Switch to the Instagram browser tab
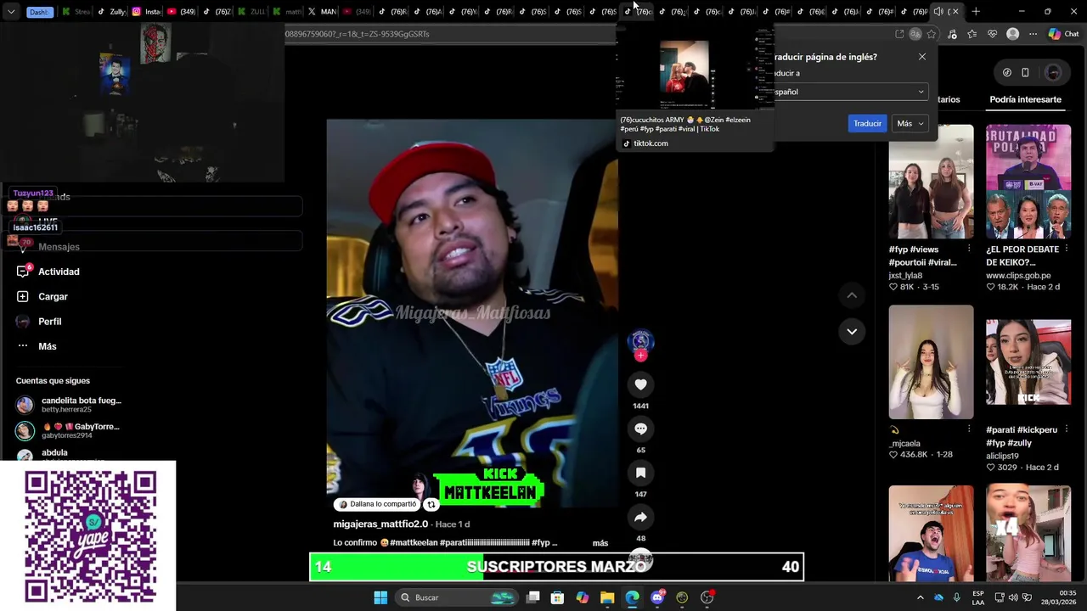 coord(146,12)
